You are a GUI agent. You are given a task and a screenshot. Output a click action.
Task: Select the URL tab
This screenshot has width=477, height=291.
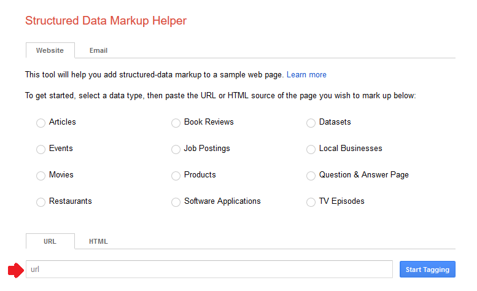coord(50,241)
